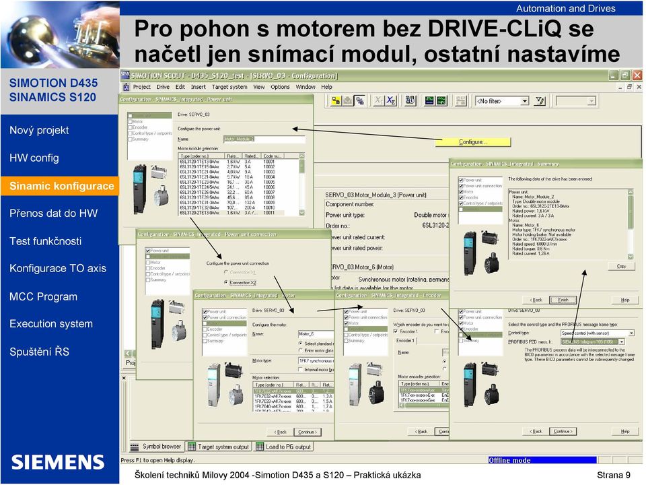Viewport: 646px width, 485px height.
Task: Open the first green trace scope icon
Action: (x=429, y=100)
